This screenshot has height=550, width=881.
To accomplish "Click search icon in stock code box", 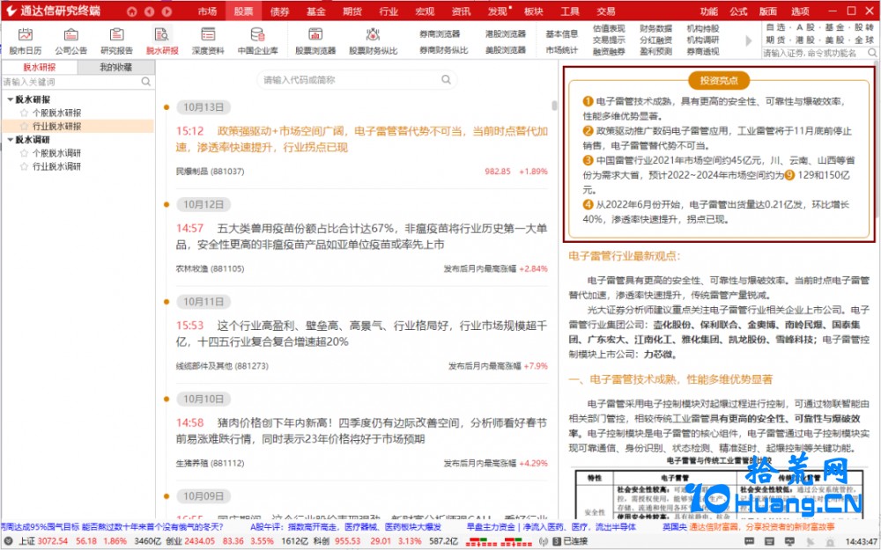I will coord(446,80).
